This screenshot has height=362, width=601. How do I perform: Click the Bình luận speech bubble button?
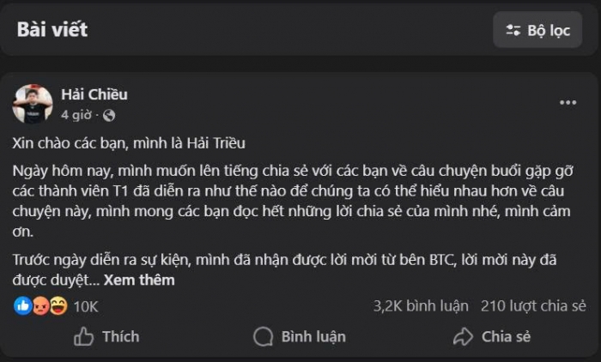click(x=300, y=336)
